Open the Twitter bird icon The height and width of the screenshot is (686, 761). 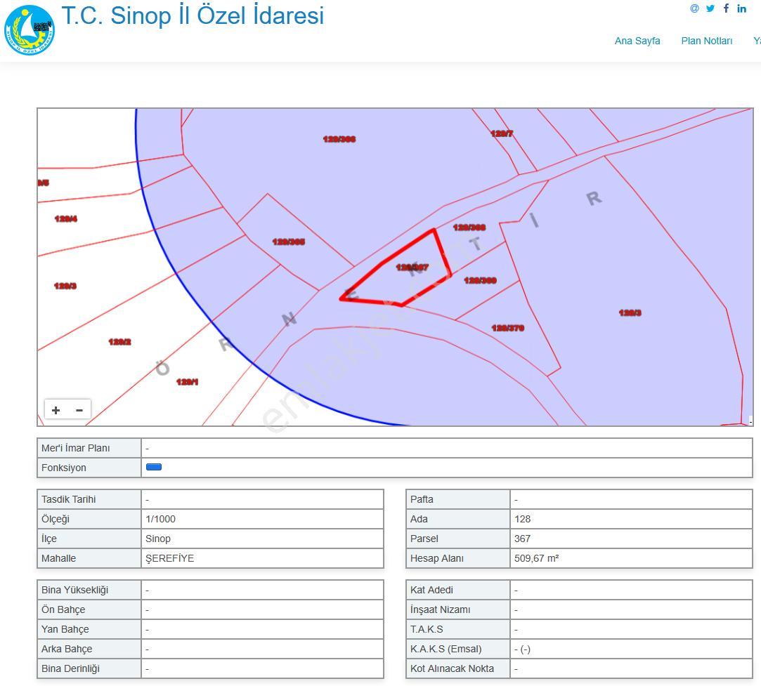pos(710,8)
